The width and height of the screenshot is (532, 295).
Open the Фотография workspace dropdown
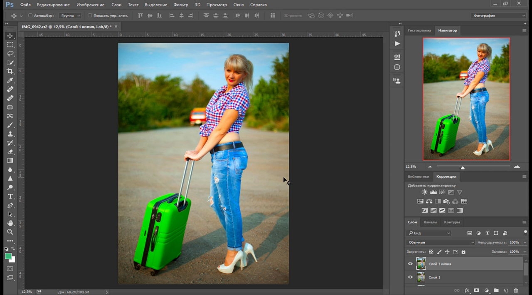(x=499, y=15)
